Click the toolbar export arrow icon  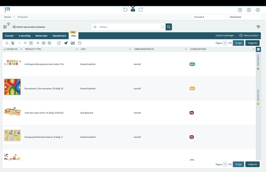pyautogui.click(x=59, y=43)
